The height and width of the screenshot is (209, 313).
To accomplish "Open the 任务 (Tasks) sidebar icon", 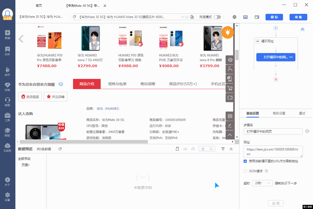I will tap(8, 51).
